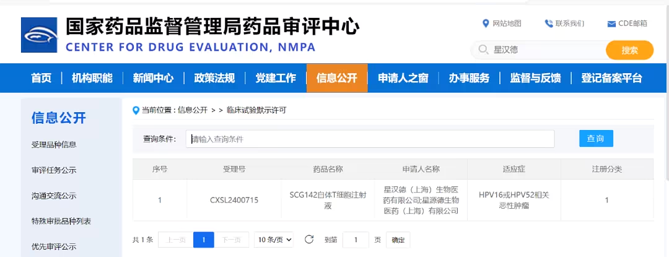Open 受理品种信息 in the sidebar
The height and width of the screenshot is (257, 669).
tap(54, 144)
